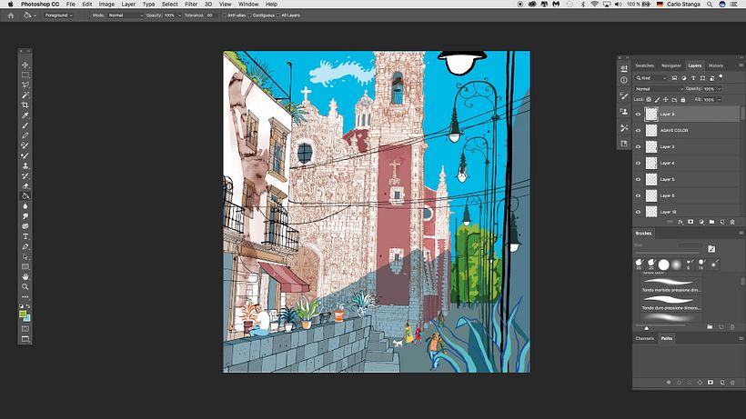Viewport: 746px width, 419px height.
Task: Open the Filter menu
Action: tap(191, 5)
